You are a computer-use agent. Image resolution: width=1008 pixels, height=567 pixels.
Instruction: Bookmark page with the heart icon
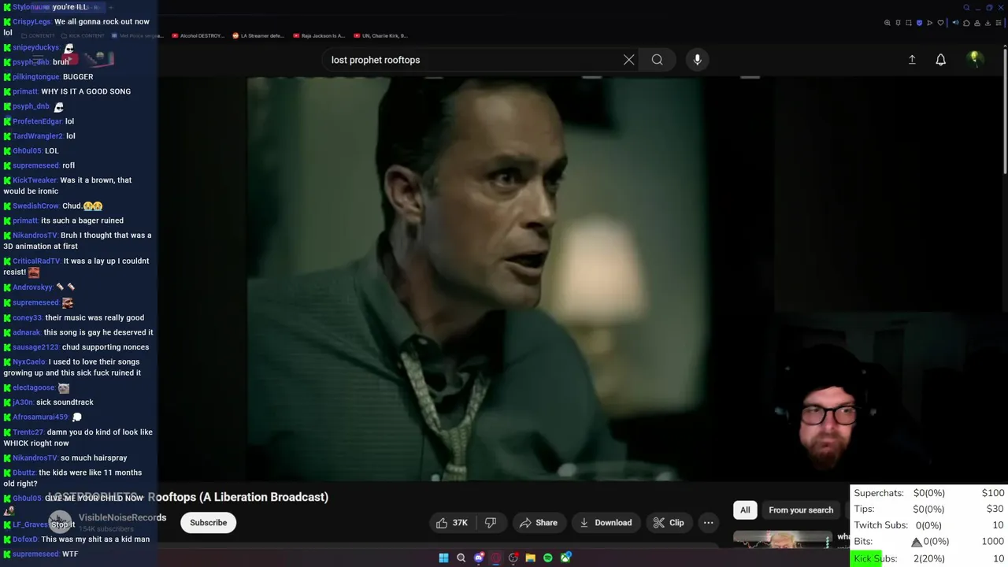point(940,23)
